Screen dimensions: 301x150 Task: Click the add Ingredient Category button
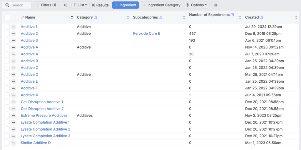pos(161,5)
